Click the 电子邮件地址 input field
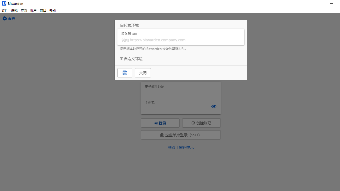This screenshot has width=340, height=191. 181,90
